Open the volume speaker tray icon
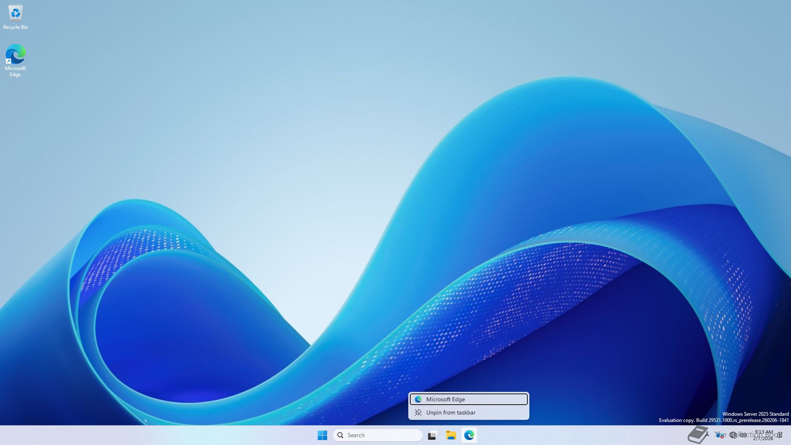 (x=743, y=435)
